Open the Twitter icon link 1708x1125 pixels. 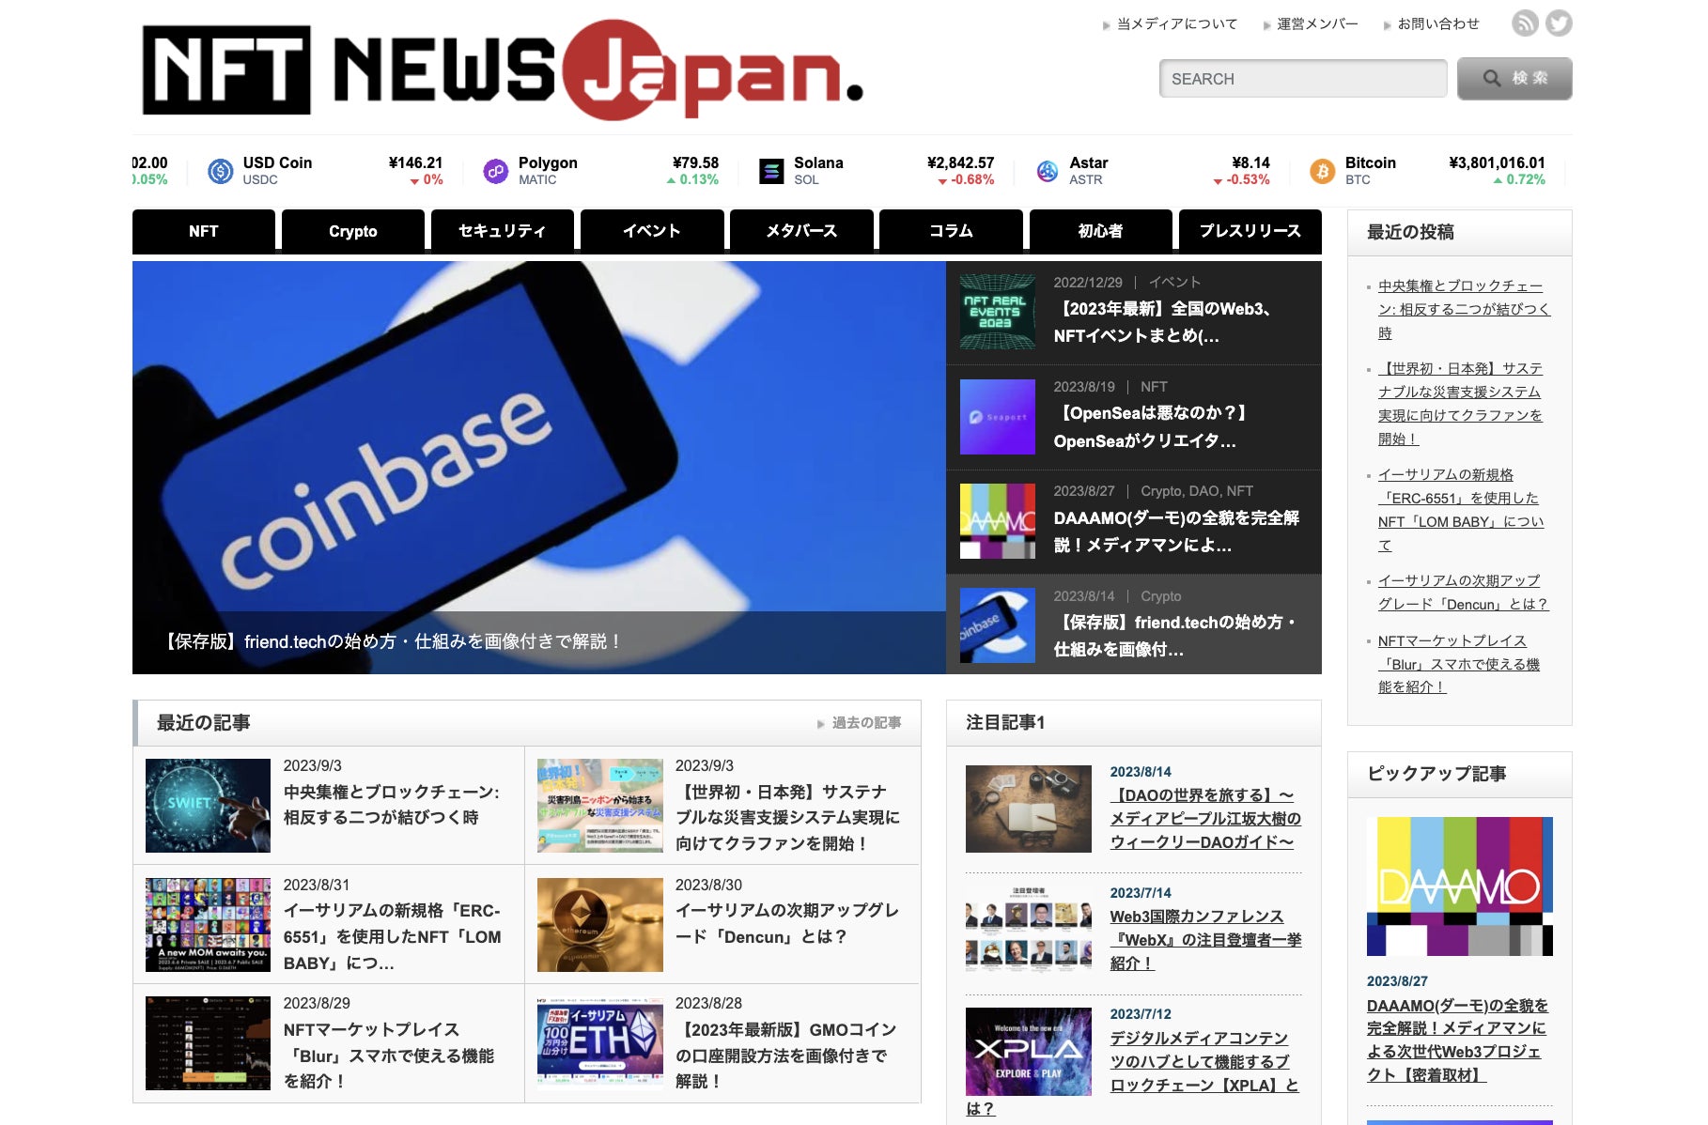coord(1559,23)
